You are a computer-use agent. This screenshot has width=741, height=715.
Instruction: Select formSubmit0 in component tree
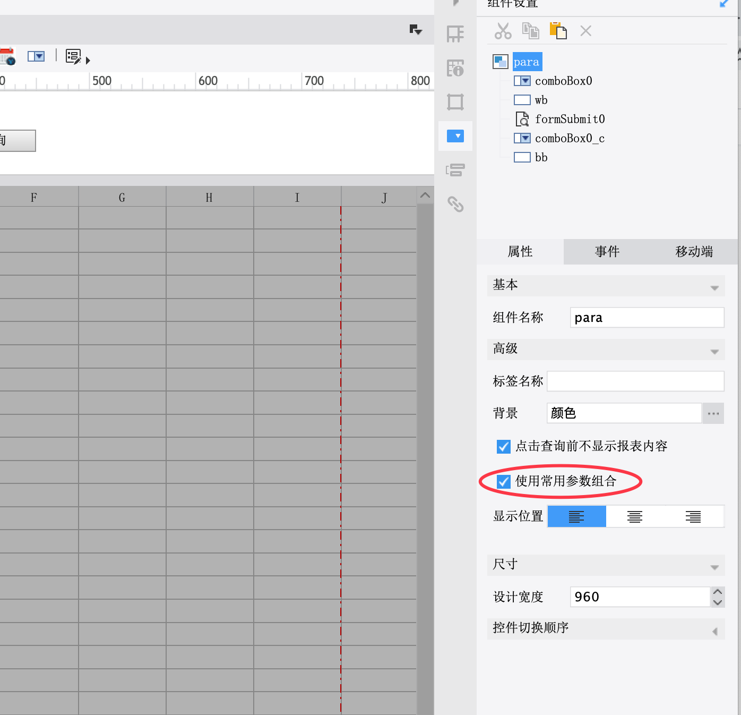point(570,119)
